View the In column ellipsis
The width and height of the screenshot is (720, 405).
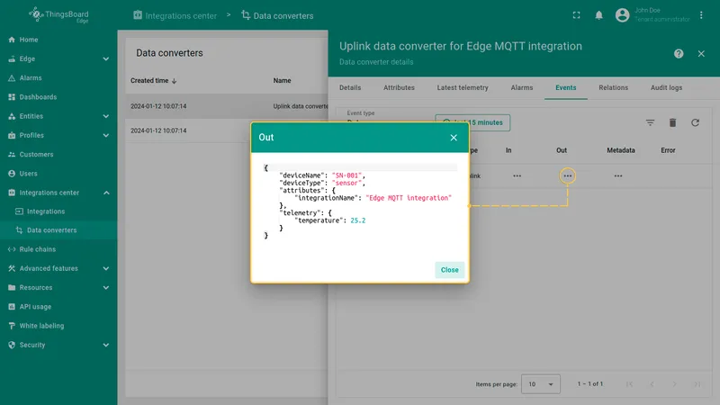(517, 175)
